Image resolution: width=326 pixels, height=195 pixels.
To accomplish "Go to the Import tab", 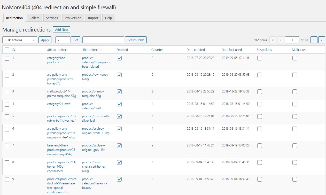I will (93, 18).
